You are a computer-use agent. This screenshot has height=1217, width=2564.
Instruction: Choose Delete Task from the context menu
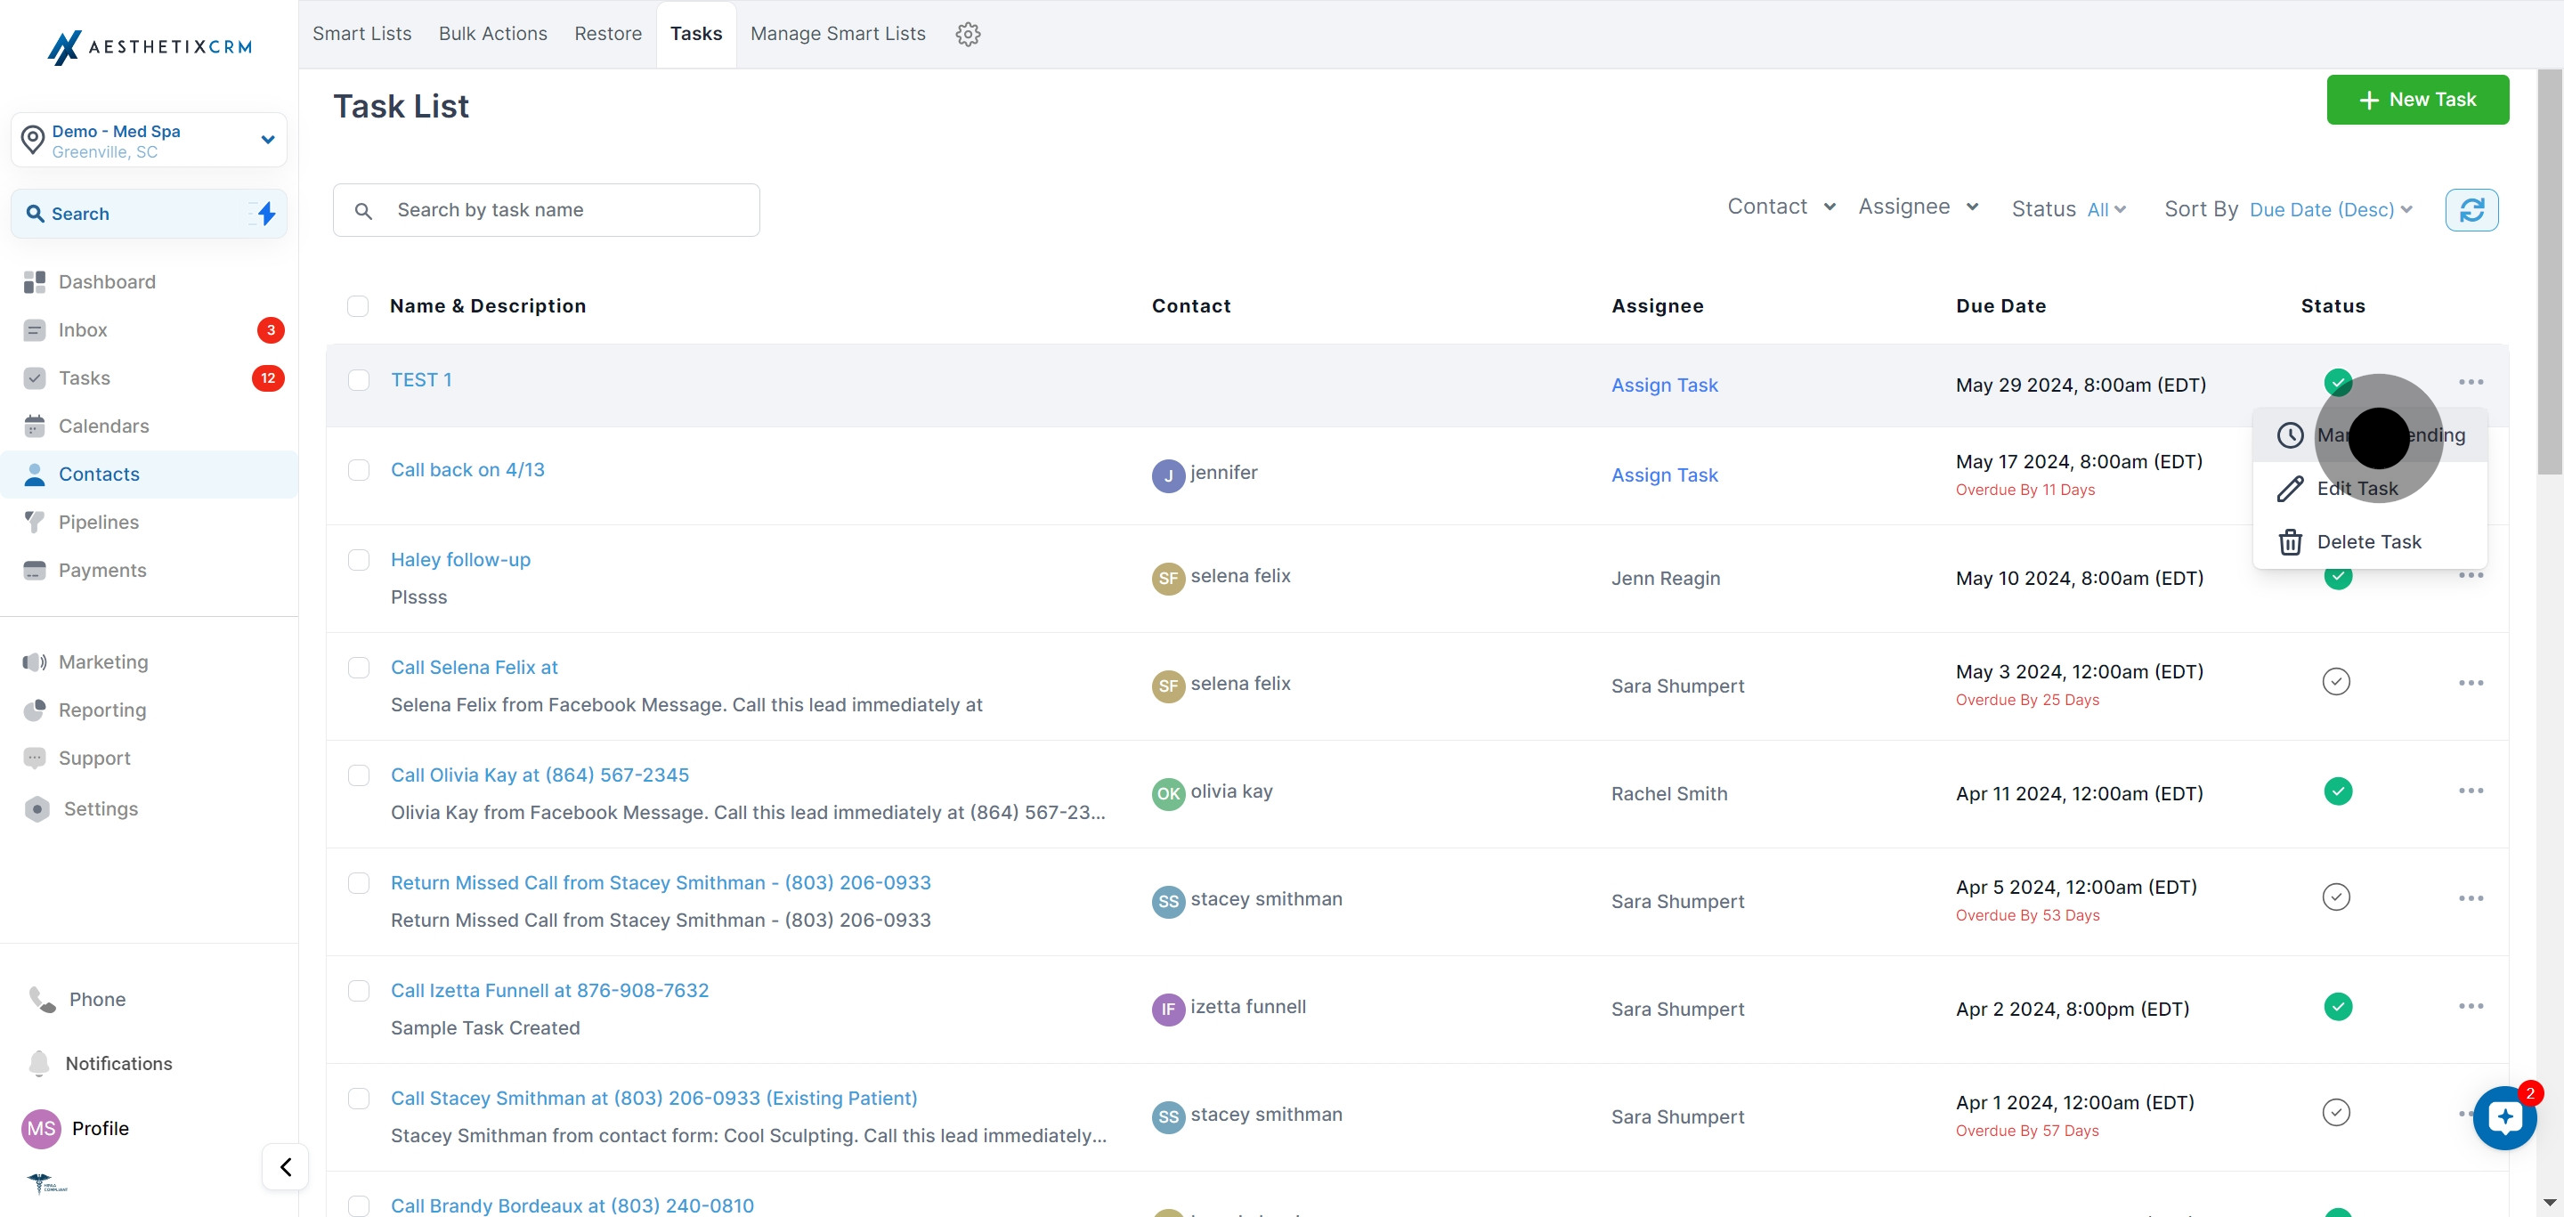[2369, 542]
